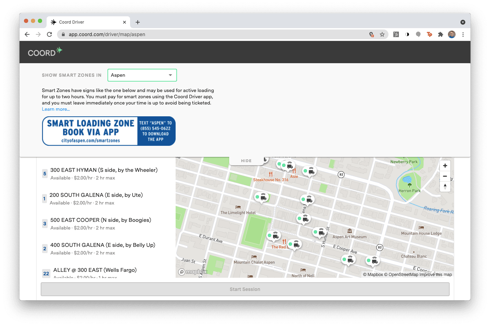Click the Start Session button

245,289
